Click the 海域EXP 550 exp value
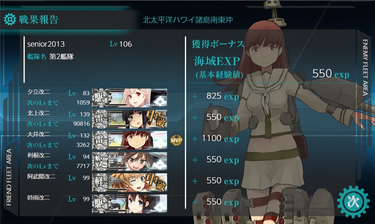 click(331, 73)
